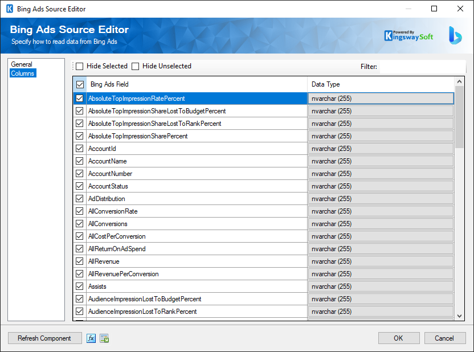Open the General page

pyautogui.click(x=22, y=64)
